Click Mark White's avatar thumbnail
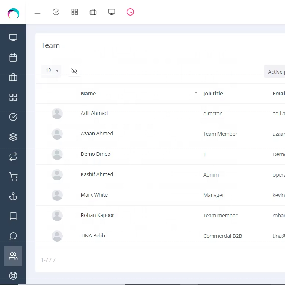285x285 pixels. pos(57,195)
